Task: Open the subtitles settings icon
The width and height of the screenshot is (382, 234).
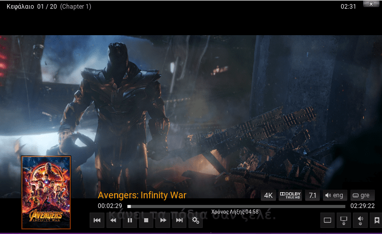Action: [328, 220]
